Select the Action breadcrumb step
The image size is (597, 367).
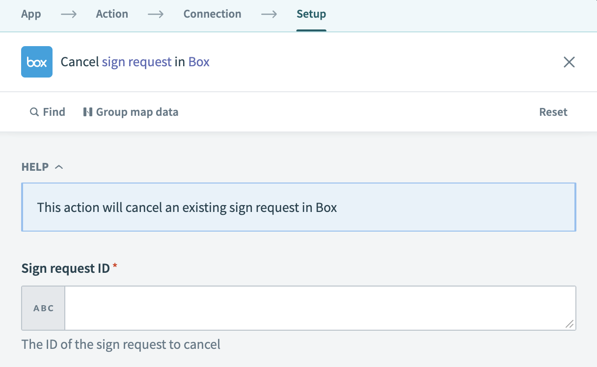[x=112, y=14]
